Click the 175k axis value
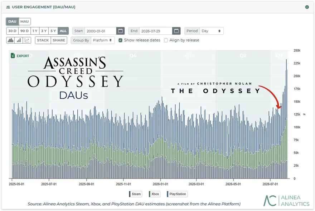This screenshot has width=315, height=211. (297, 89)
